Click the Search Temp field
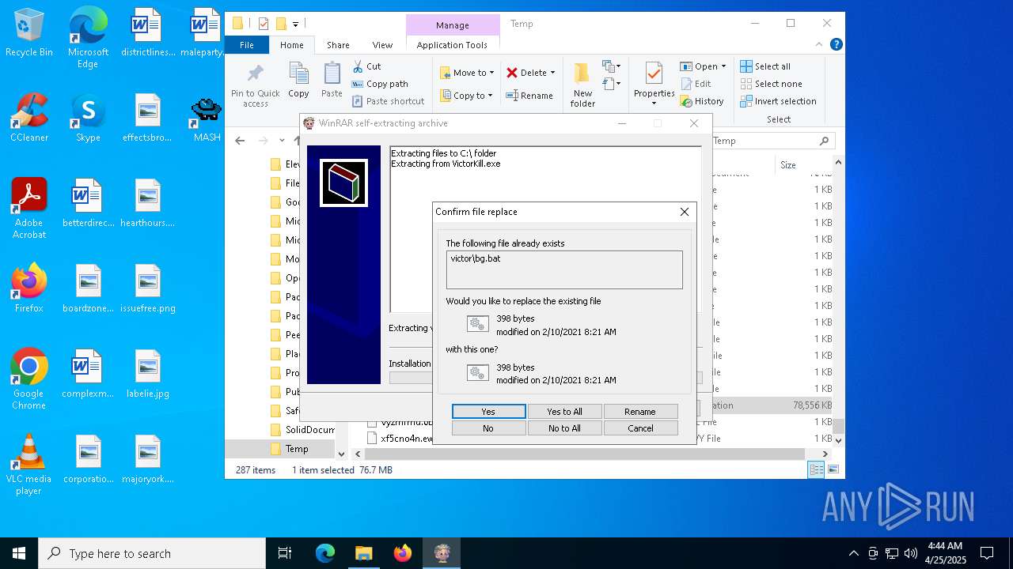 tap(772, 141)
